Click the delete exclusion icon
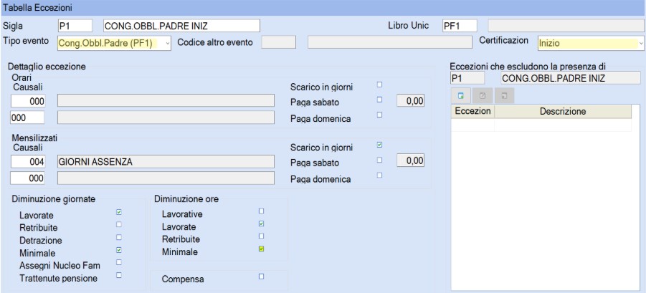This screenshot has width=646, height=293. click(504, 96)
